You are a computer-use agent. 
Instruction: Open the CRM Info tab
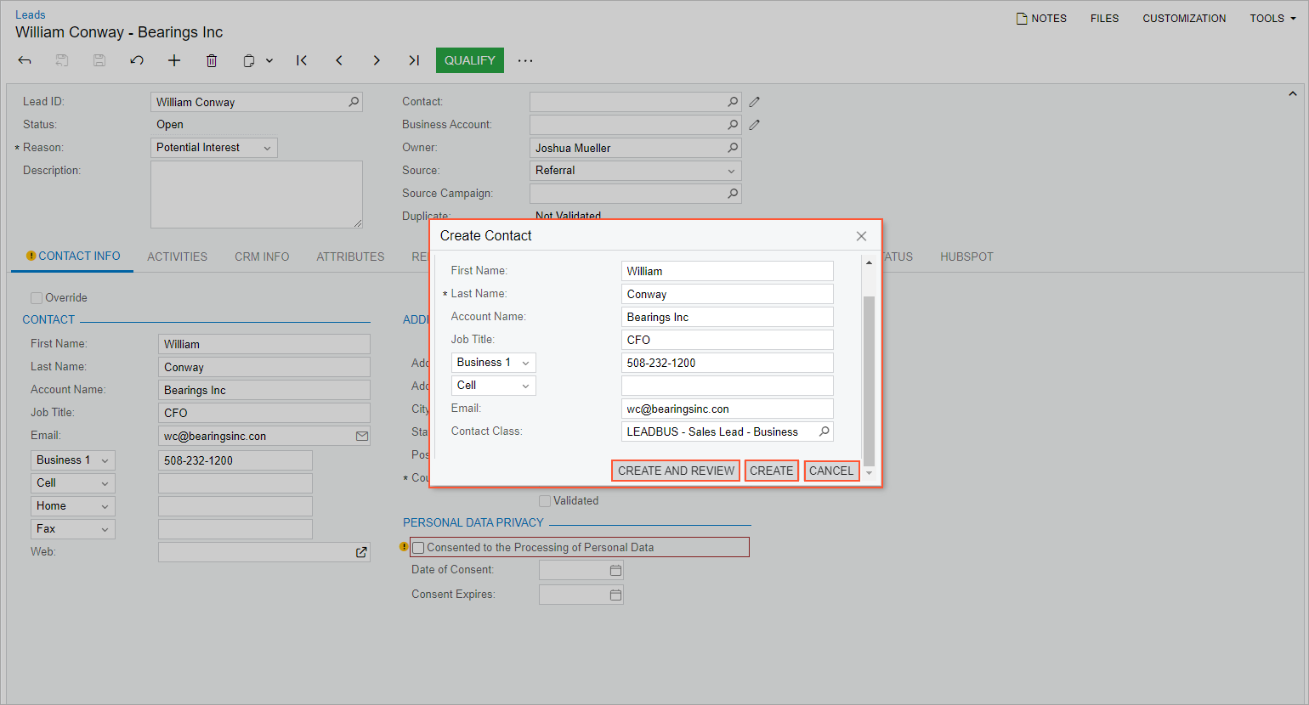262,257
